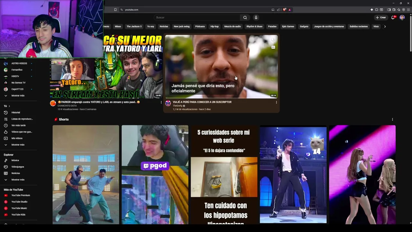Open ASTRO-VIDEOS subscription channel

pos(18,63)
